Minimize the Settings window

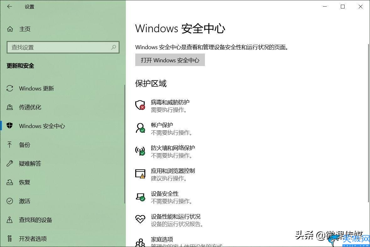pos(325,7)
